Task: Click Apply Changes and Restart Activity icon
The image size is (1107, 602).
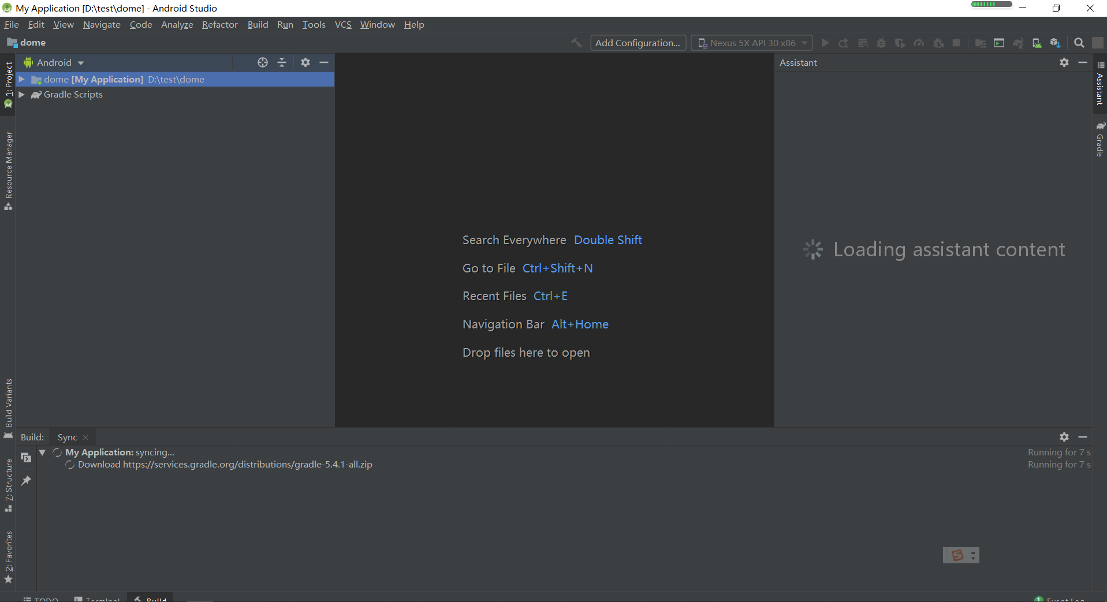Action: pyautogui.click(x=844, y=43)
